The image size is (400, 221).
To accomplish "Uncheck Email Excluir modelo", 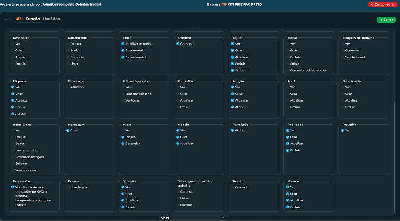I will [x=123, y=57].
